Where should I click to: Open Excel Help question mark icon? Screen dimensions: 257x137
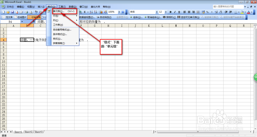[123, 12]
